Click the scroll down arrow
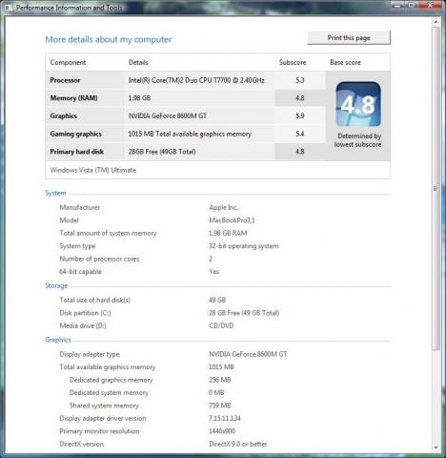The image size is (446, 458). [x=436, y=448]
